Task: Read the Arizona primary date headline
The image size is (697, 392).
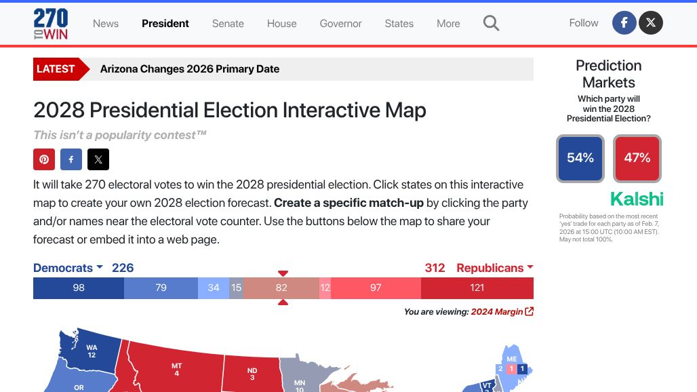Action: [x=190, y=69]
